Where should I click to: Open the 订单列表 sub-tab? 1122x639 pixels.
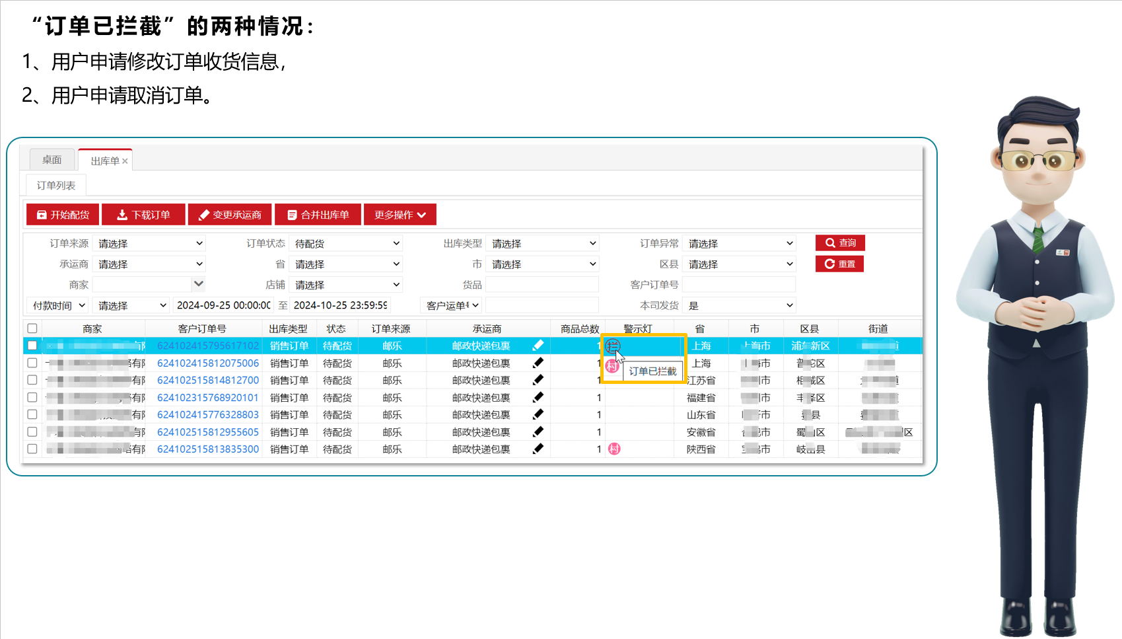click(x=56, y=185)
